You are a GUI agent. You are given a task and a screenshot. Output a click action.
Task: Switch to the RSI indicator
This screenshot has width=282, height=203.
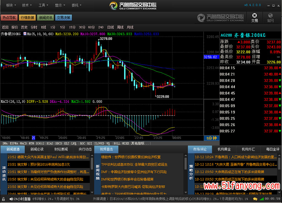pyautogui.click(x=90, y=143)
